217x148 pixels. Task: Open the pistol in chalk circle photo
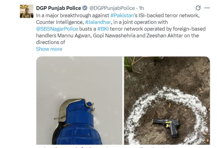tap(167, 100)
